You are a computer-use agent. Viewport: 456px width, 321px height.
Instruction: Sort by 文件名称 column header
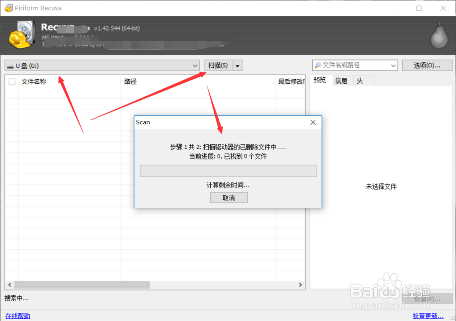click(69, 82)
